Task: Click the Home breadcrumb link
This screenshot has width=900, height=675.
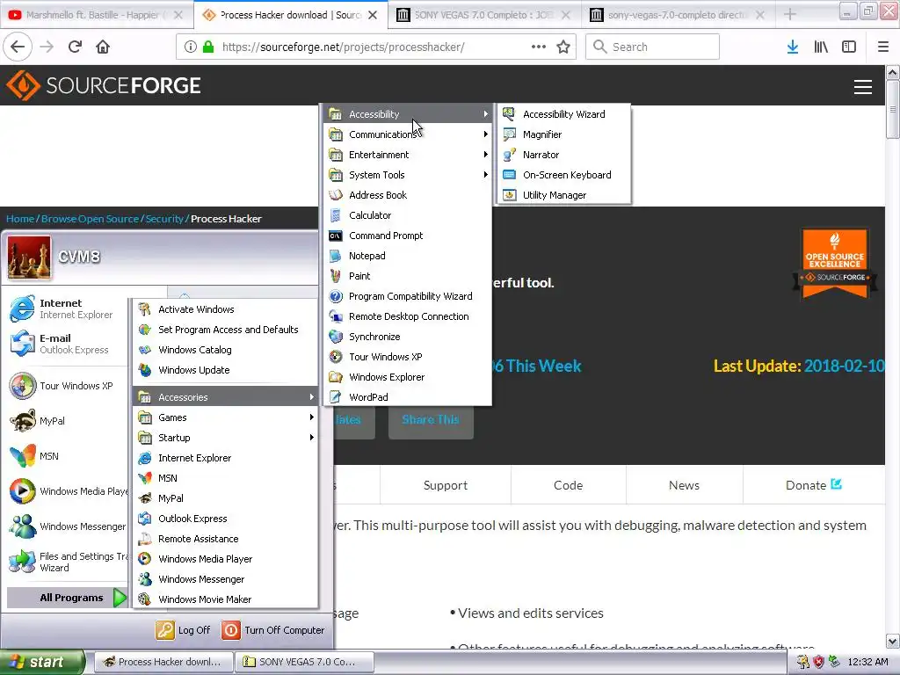Action: (20, 219)
